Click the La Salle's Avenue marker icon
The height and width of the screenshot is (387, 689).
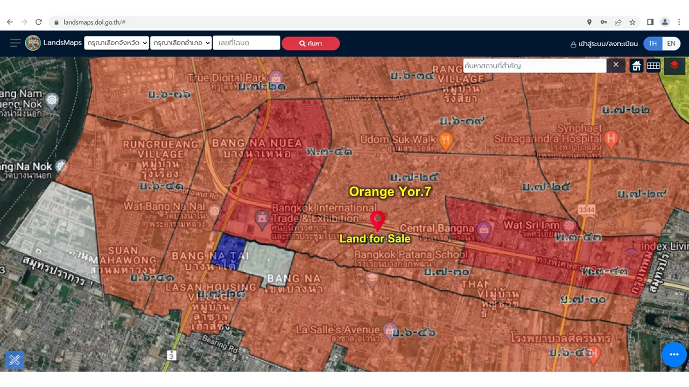tap(390, 329)
